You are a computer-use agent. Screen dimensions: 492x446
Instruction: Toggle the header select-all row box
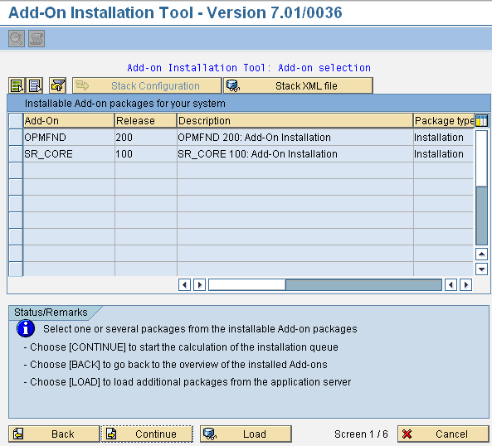pos(16,121)
